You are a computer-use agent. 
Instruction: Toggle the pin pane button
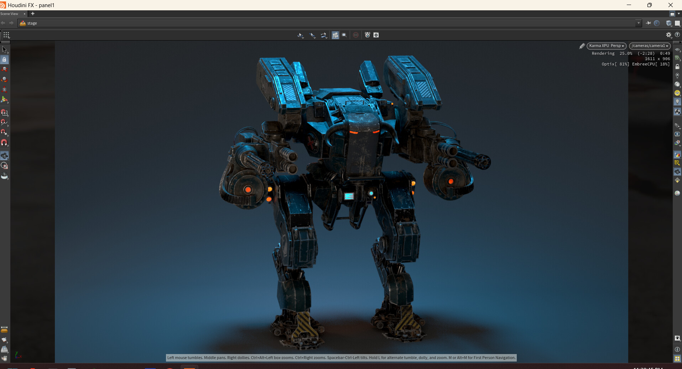(x=648, y=23)
